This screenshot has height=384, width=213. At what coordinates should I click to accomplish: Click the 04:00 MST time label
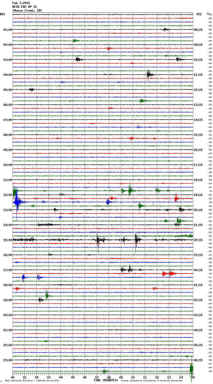[8, 75]
